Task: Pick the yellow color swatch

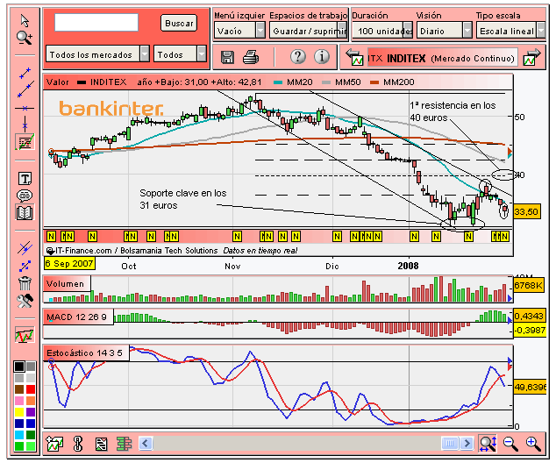Action: 19,412
